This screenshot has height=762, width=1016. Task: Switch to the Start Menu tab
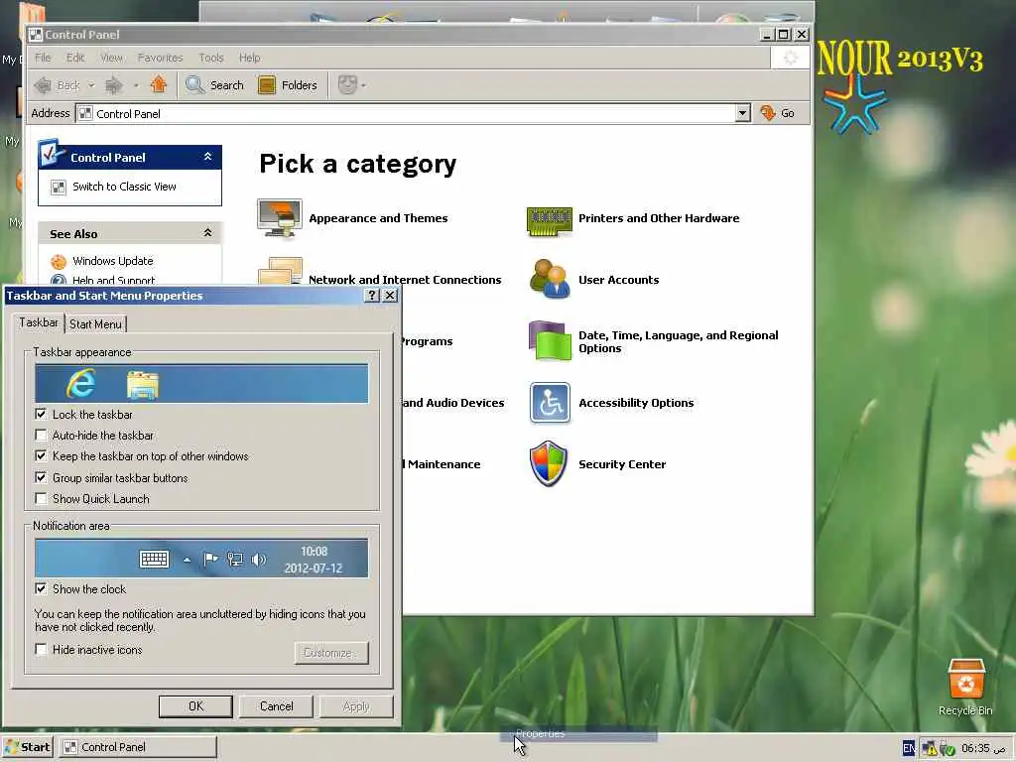95,324
